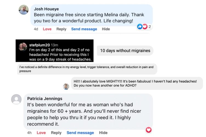
Task: Click the red heart reaction on Josh's comment
Action: pyautogui.click(x=145, y=27)
